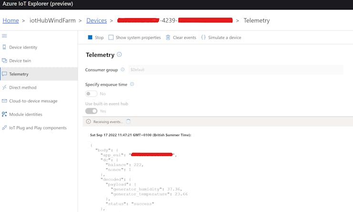Screen dimensions: 353x212
Task: Click the Telemetry chat icon in sidebar
Action: (4, 74)
